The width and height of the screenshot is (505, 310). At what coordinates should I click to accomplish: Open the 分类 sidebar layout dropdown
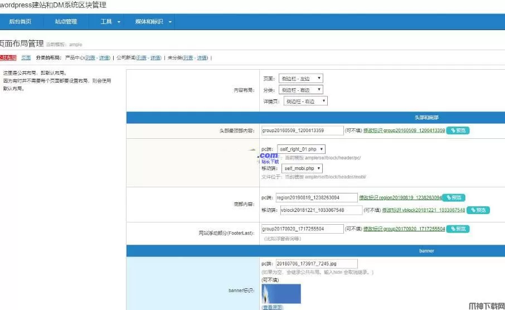[x=299, y=90]
